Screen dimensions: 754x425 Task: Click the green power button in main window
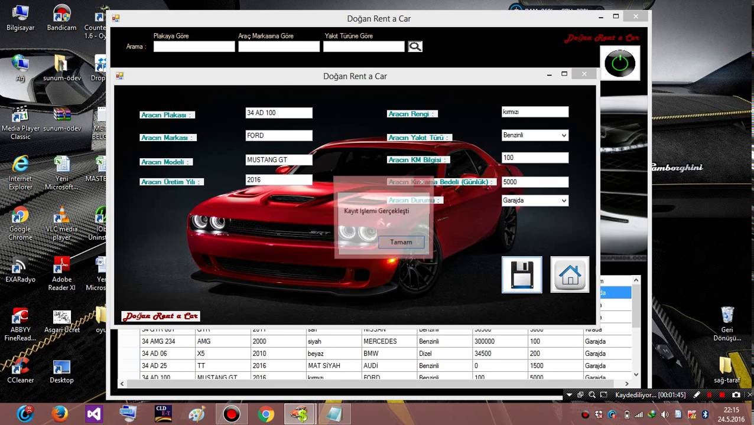620,63
